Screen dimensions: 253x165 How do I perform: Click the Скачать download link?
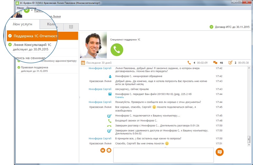[120, 97]
